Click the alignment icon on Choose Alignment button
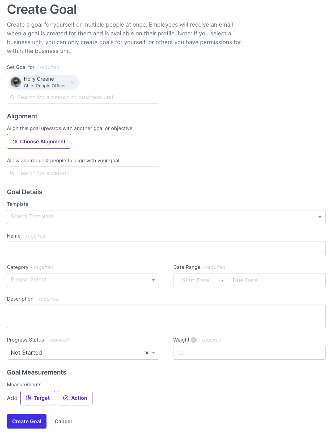The width and height of the screenshot is (331, 432). click(x=15, y=141)
